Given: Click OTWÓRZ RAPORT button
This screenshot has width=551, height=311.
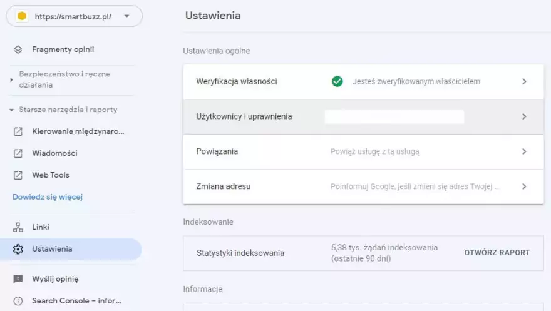Looking at the screenshot, I should coord(497,253).
